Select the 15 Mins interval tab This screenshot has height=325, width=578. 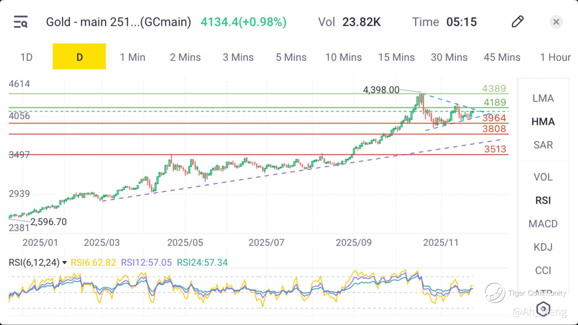pos(396,57)
